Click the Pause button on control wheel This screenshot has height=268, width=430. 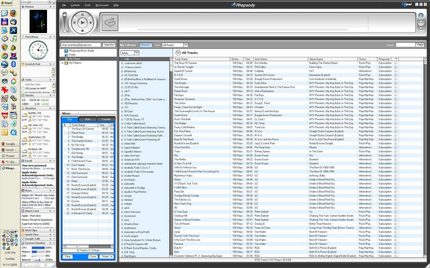[x=83, y=14]
